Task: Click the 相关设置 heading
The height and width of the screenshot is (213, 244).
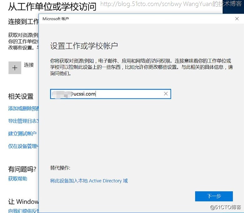Action: 21,96
